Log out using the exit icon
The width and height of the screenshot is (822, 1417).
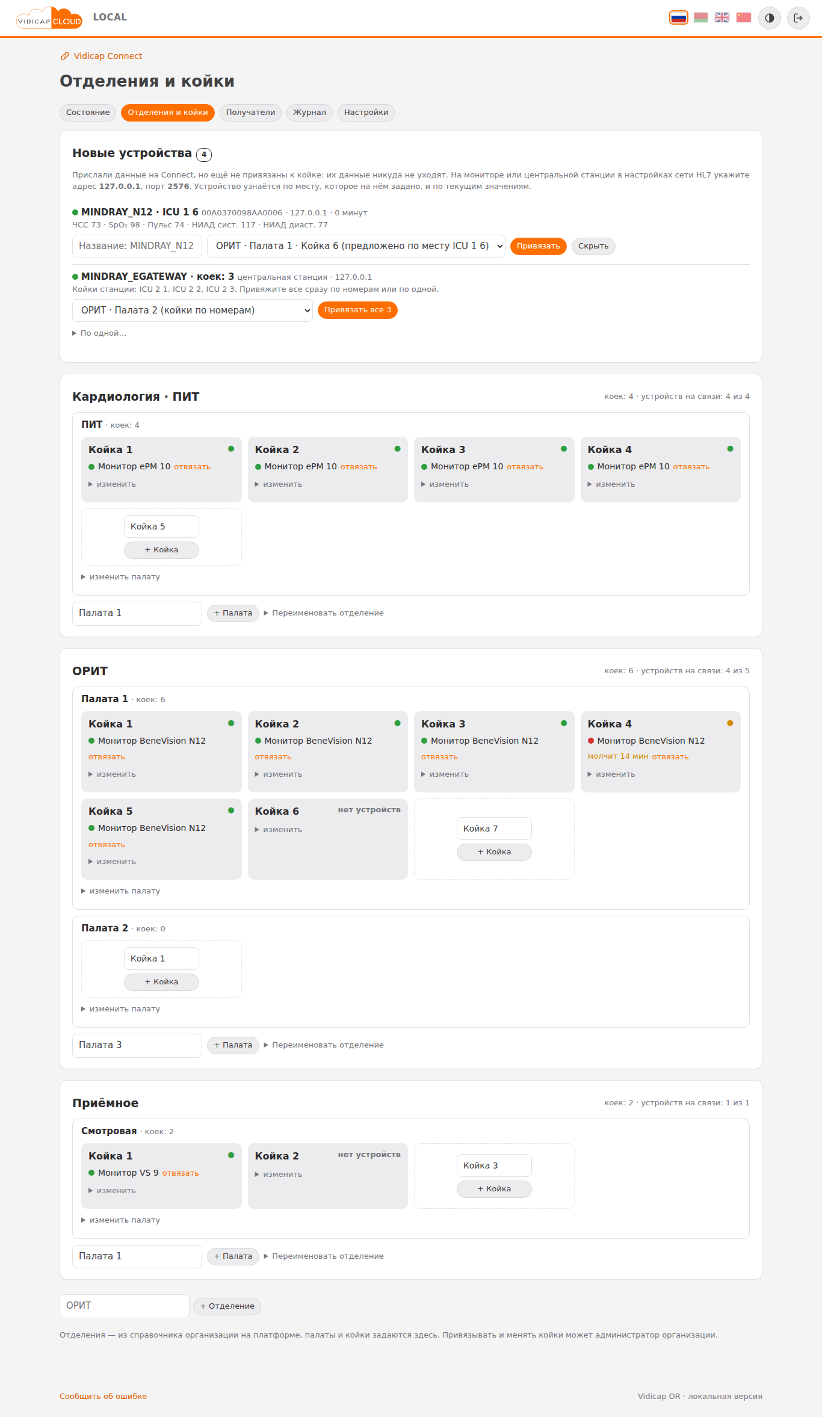799,18
